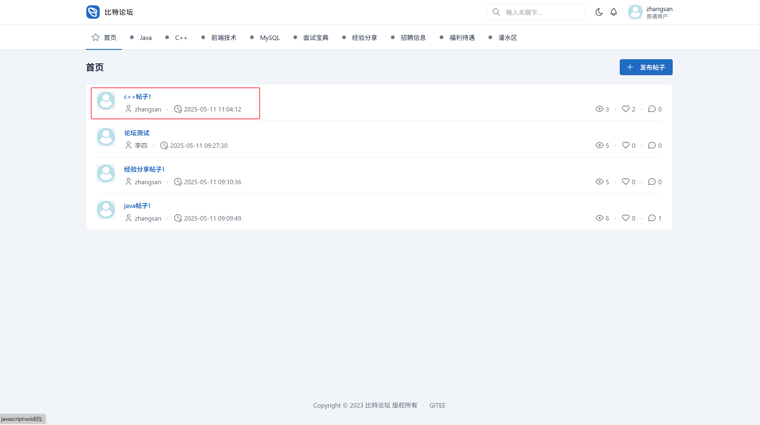Click the GITEE footer link
The image size is (760, 425).
coord(437,405)
